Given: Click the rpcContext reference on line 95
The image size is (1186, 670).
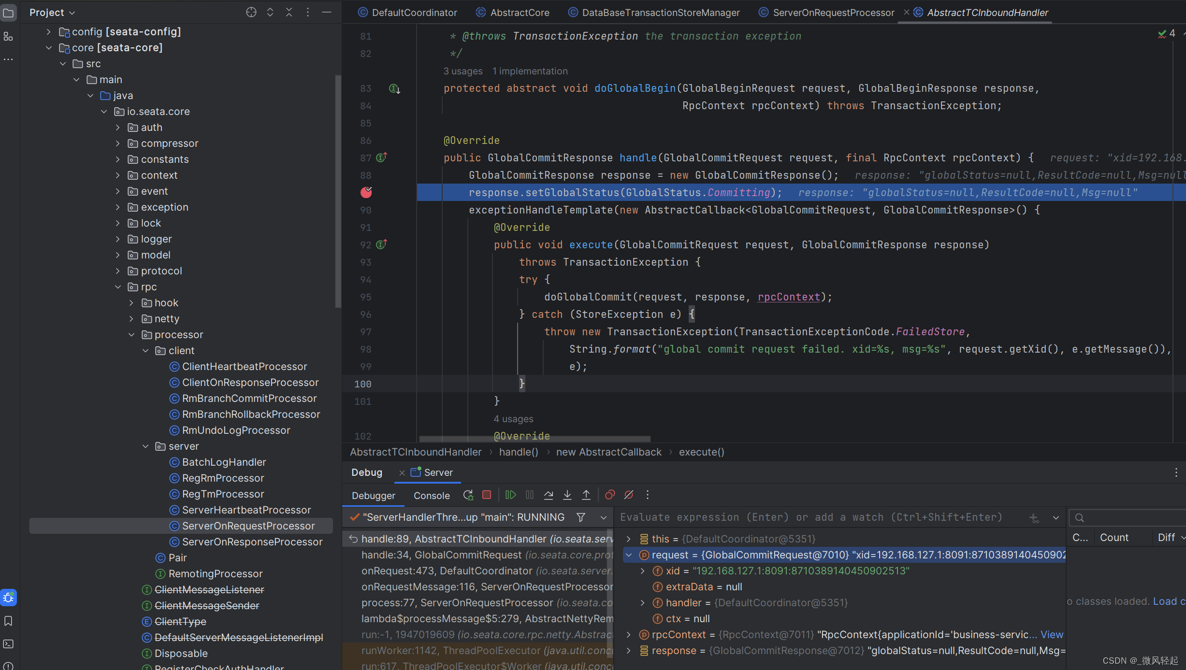Looking at the screenshot, I should (789, 297).
